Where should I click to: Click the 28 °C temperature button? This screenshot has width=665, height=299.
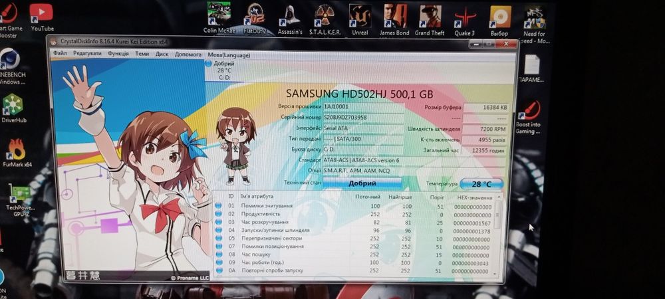pyautogui.click(x=481, y=184)
